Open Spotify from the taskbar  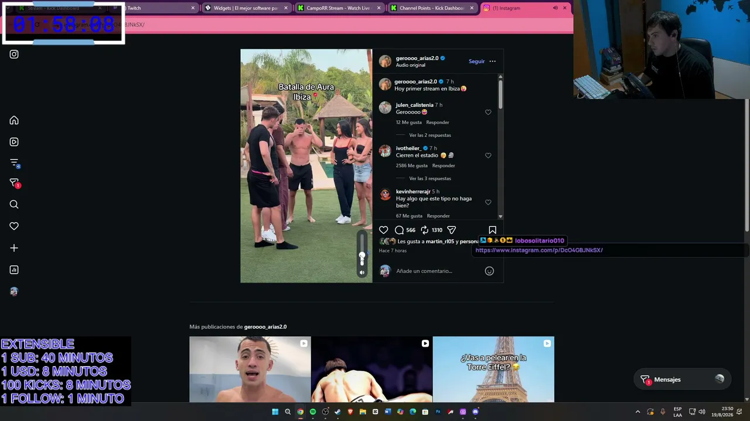click(x=313, y=412)
